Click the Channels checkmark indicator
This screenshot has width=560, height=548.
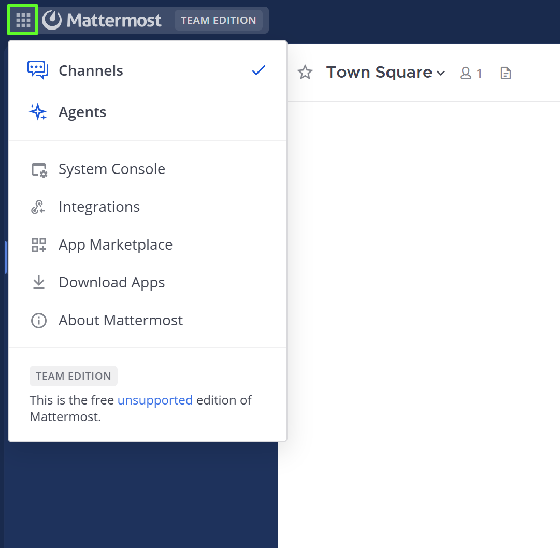[x=258, y=70]
